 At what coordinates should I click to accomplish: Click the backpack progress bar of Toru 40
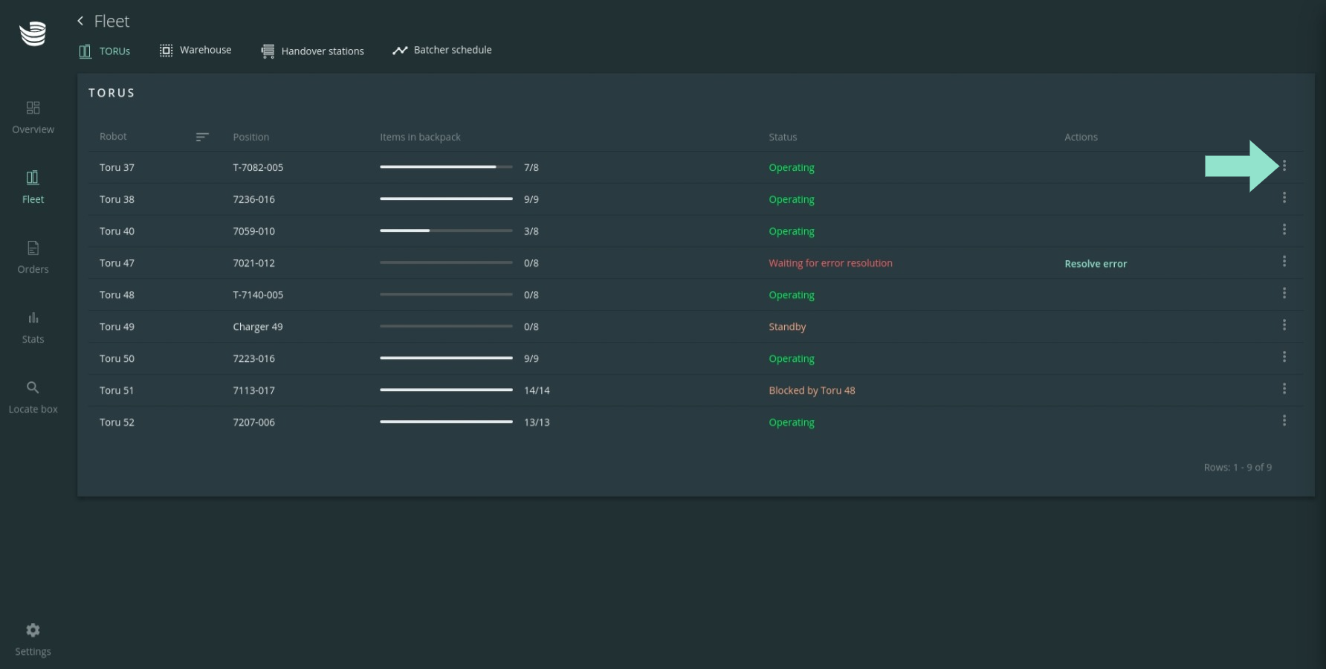[x=446, y=231]
